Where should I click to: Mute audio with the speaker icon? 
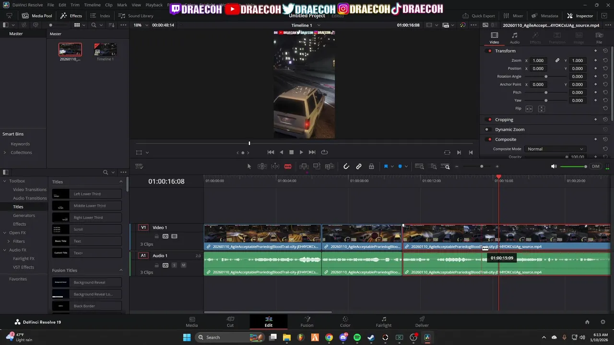point(554,166)
